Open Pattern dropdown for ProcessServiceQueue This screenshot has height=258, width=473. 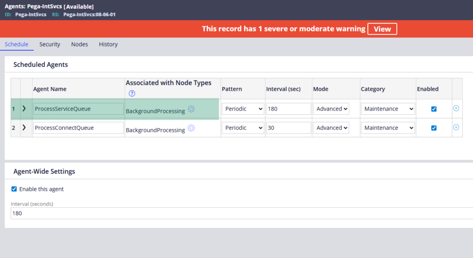pos(243,109)
